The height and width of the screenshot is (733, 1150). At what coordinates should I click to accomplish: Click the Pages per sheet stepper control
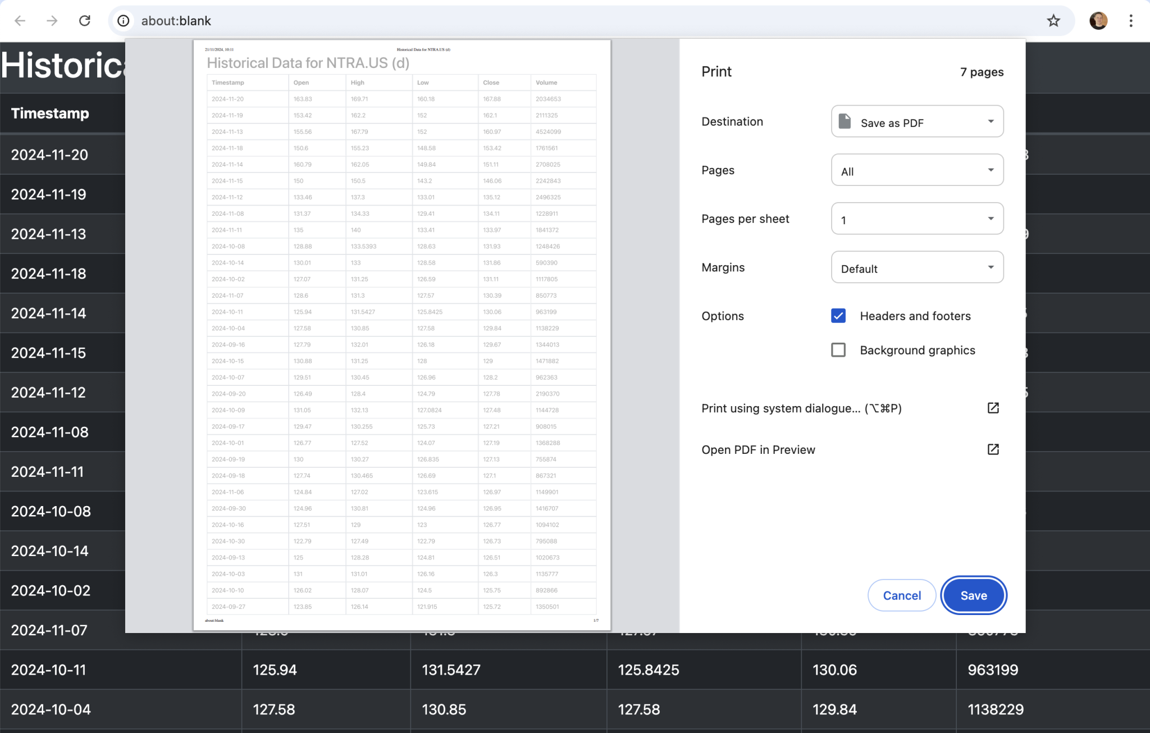point(916,219)
